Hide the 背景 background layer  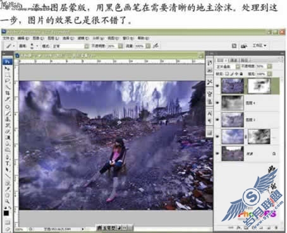click(217, 153)
